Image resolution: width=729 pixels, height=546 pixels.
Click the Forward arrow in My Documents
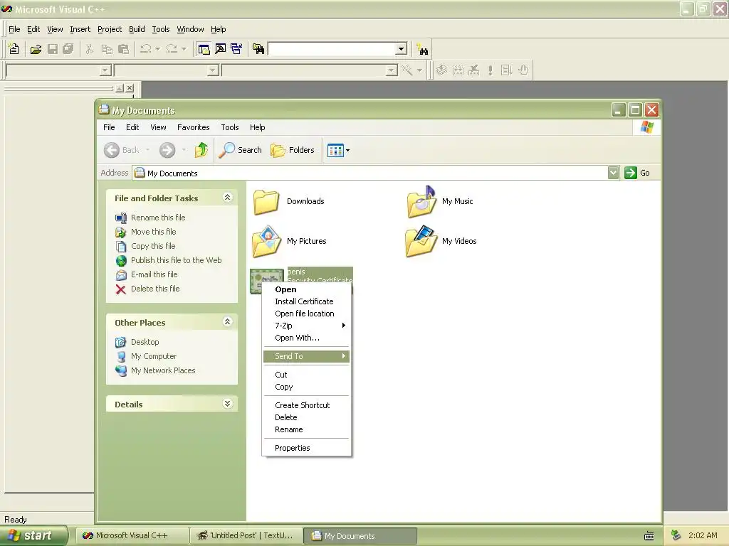[x=167, y=150]
